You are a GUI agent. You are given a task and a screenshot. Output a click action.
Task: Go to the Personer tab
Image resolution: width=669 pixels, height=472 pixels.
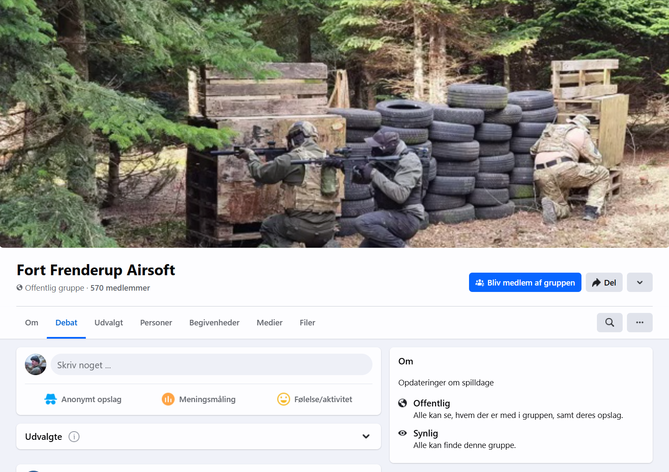tap(156, 322)
